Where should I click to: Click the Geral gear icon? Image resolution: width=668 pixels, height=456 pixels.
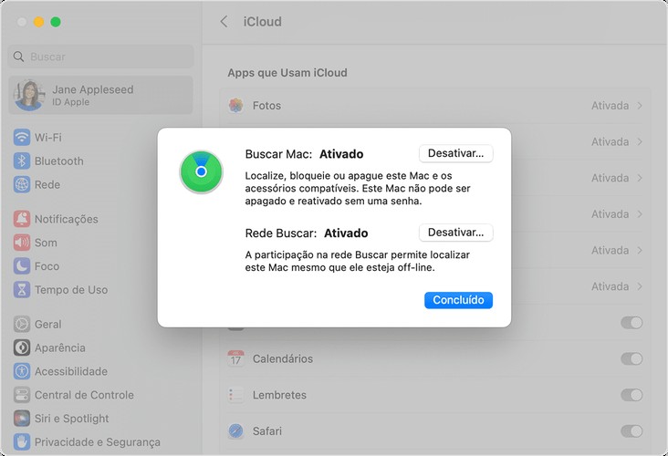pos(22,324)
